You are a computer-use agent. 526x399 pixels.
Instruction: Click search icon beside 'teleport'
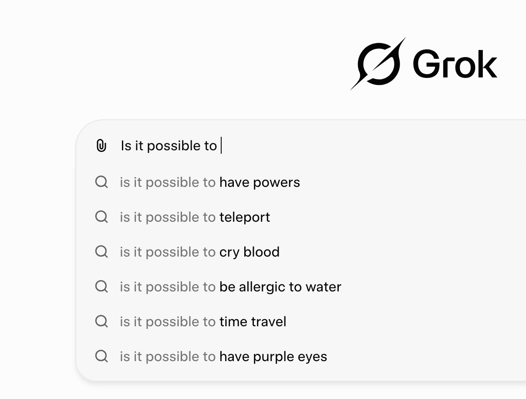(x=101, y=217)
